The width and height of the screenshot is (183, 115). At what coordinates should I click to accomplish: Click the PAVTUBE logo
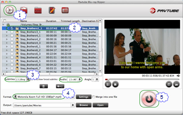(x=164, y=11)
